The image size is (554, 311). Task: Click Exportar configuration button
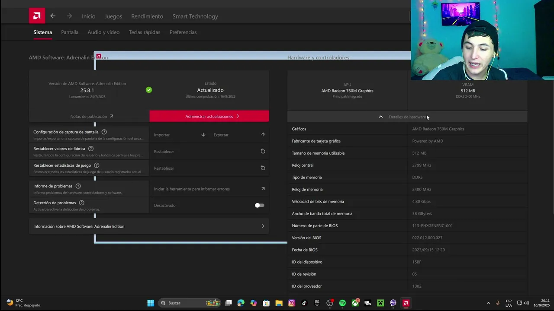pyautogui.click(x=221, y=135)
